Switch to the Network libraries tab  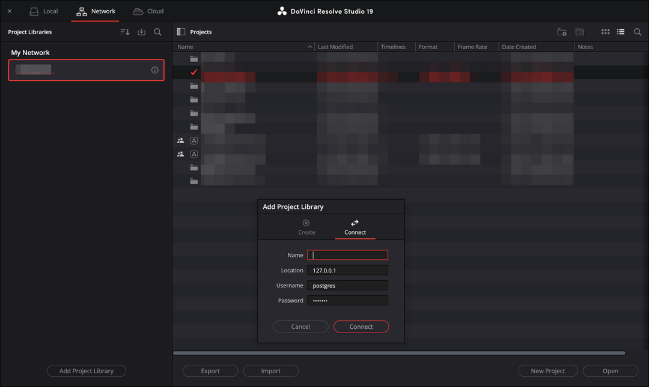[96, 11]
